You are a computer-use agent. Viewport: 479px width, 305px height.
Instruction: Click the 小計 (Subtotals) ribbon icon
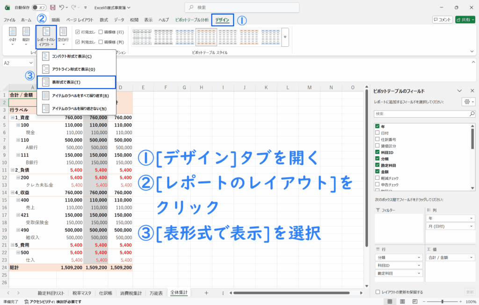pos(13,35)
